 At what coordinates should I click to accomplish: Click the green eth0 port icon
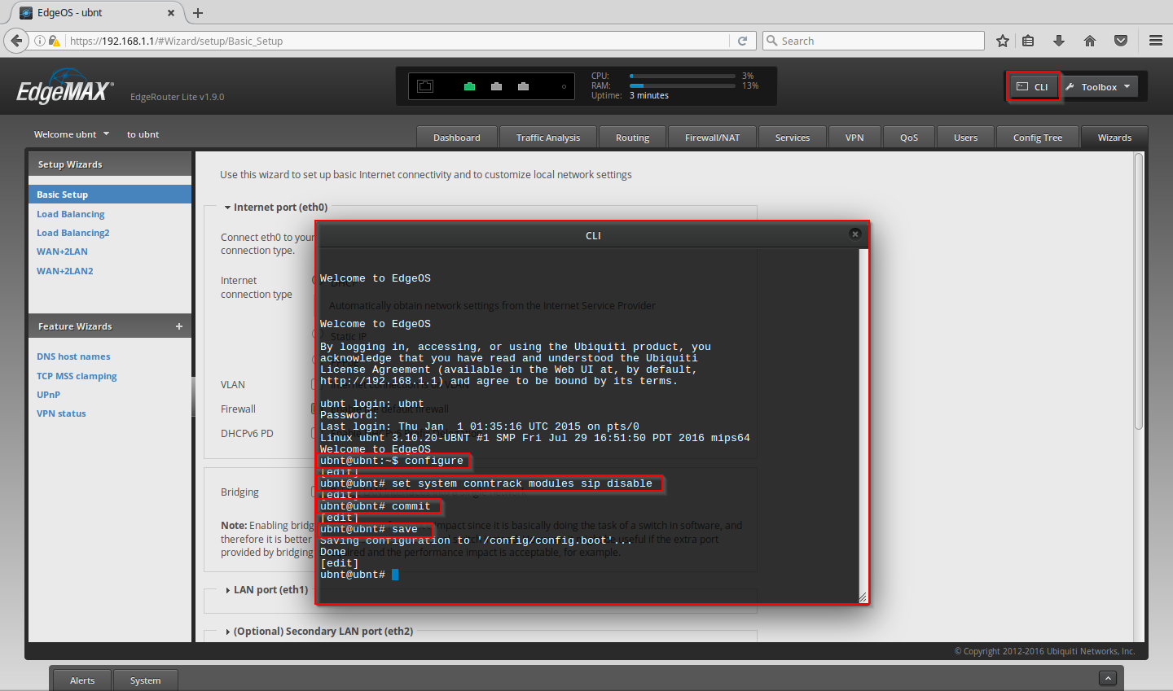click(x=469, y=86)
